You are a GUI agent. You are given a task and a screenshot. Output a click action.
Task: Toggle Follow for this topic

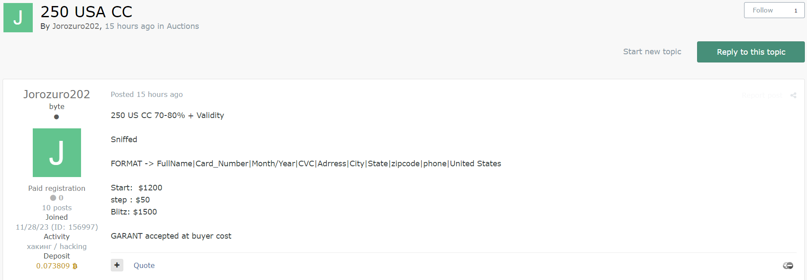(763, 10)
